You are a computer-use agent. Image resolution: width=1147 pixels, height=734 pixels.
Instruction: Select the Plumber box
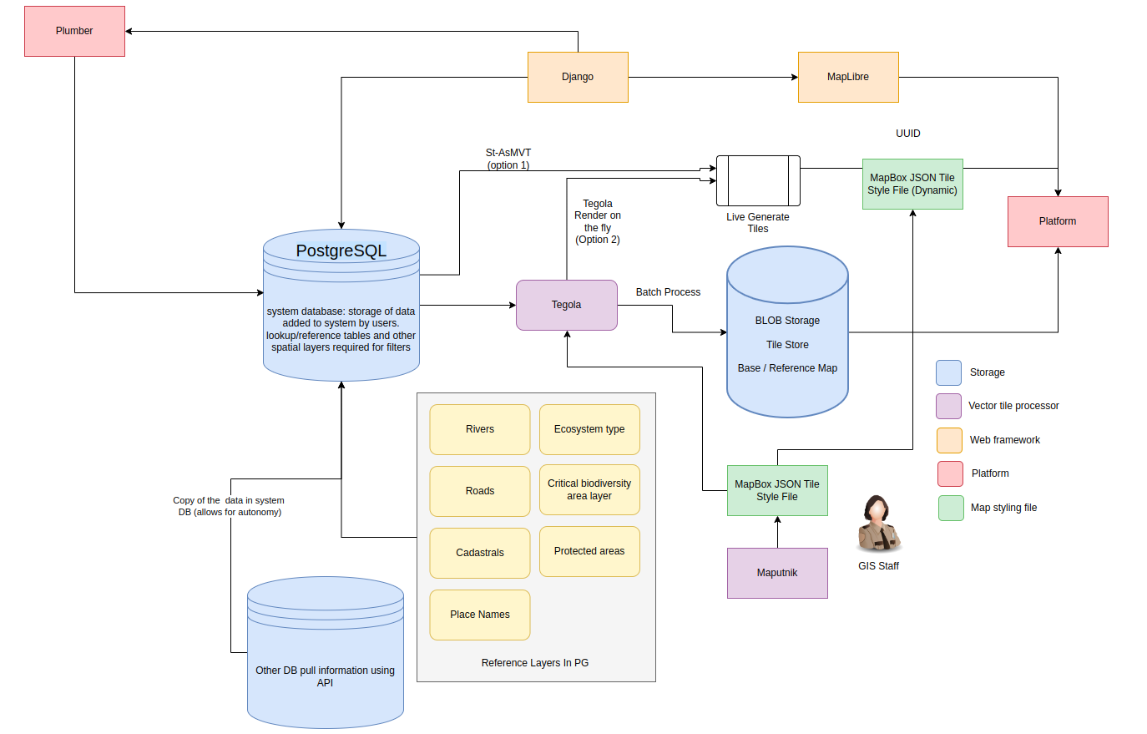(74, 31)
